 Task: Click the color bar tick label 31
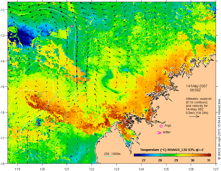click(x=209, y=160)
